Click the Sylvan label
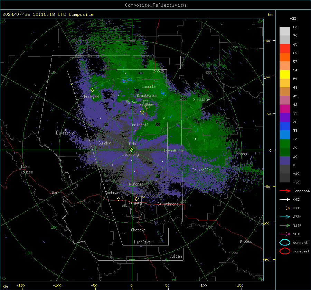This screenshot has width=311, height=290. coord(132,102)
